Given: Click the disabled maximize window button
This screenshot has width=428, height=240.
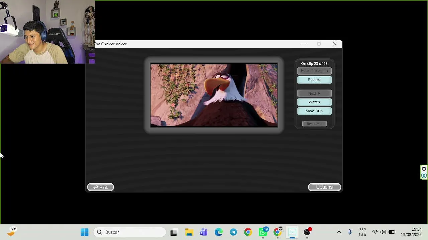Looking at the screenshot, I should point(319,44).
